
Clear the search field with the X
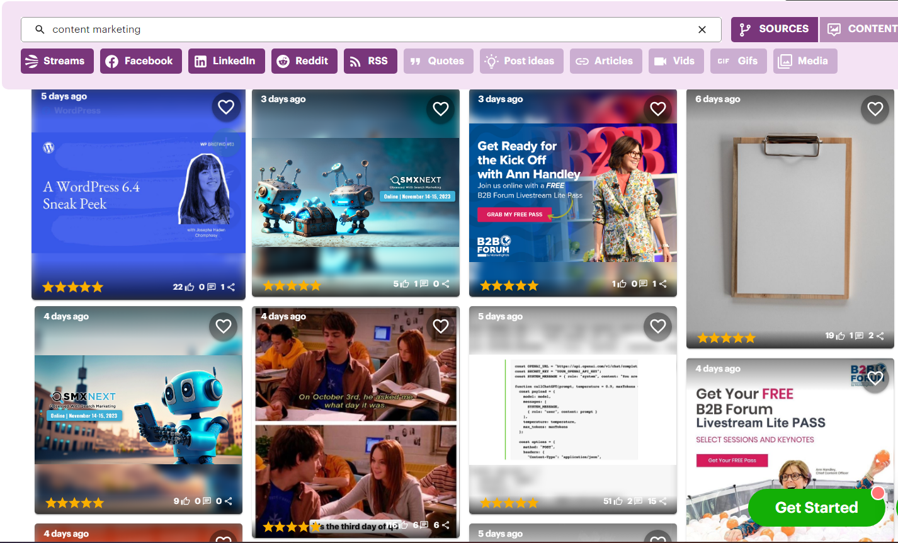pyautogui.click(x=702, y=30)
